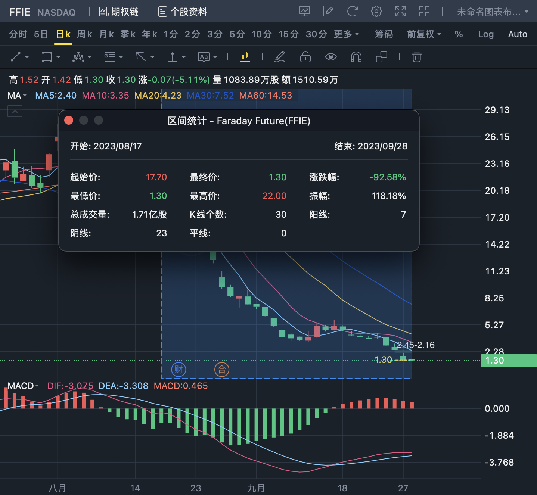The width and height of the screenshot is (537, 495).
Task: Open the four-square layout grid icon
Action: tap(424, 12)
